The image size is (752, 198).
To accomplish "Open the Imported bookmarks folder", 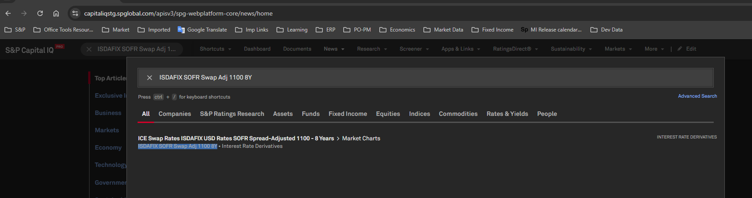I will click(x=154, y=30).
